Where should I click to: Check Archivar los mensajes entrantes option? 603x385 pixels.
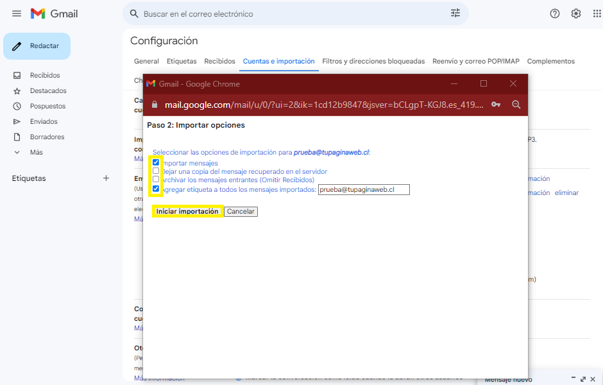coord(156,180)
